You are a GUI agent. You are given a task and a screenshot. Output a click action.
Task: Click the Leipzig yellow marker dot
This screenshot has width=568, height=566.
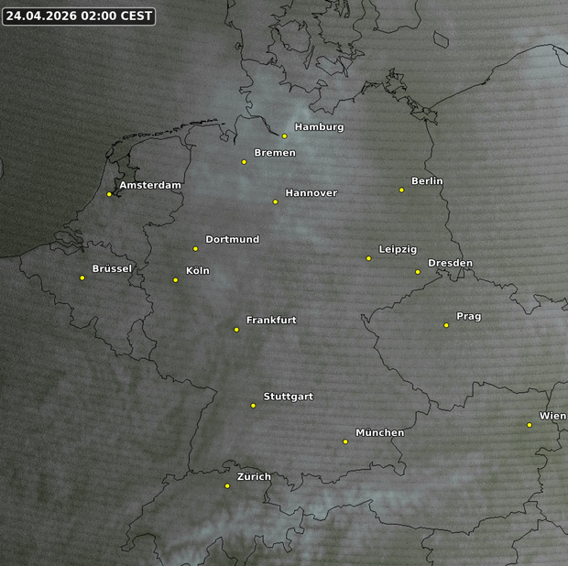click(x=368, y=258)
